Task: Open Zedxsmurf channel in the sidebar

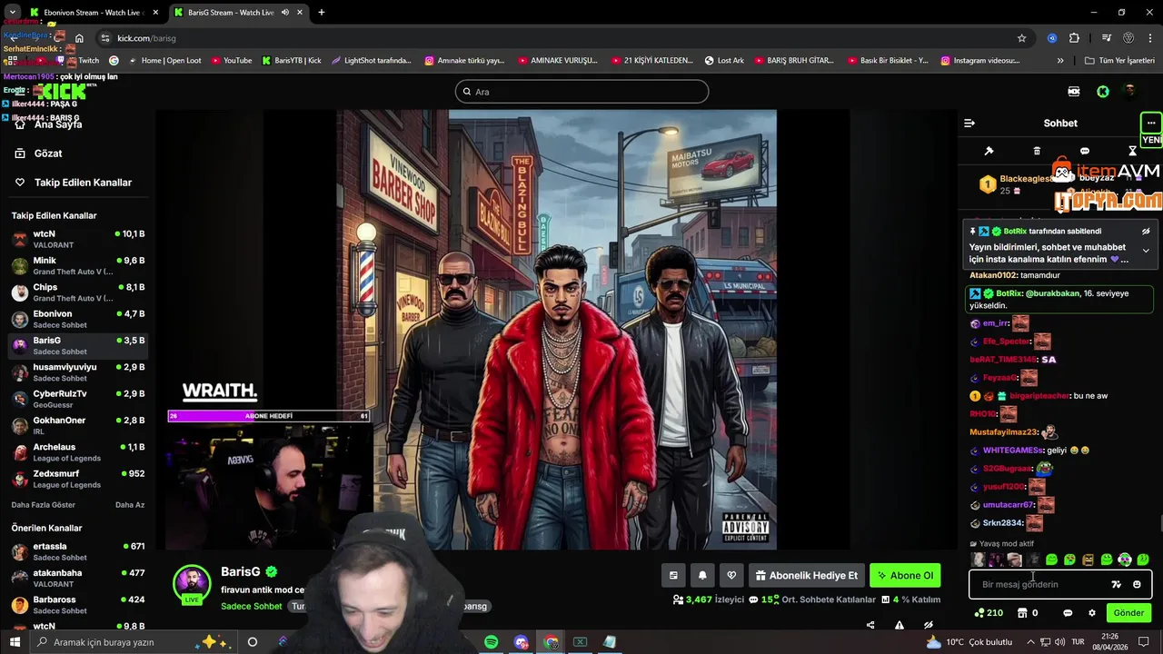Action: (77, 479)
